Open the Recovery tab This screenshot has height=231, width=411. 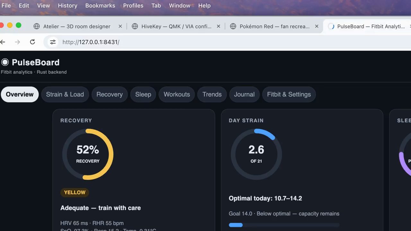click(109, 94)
